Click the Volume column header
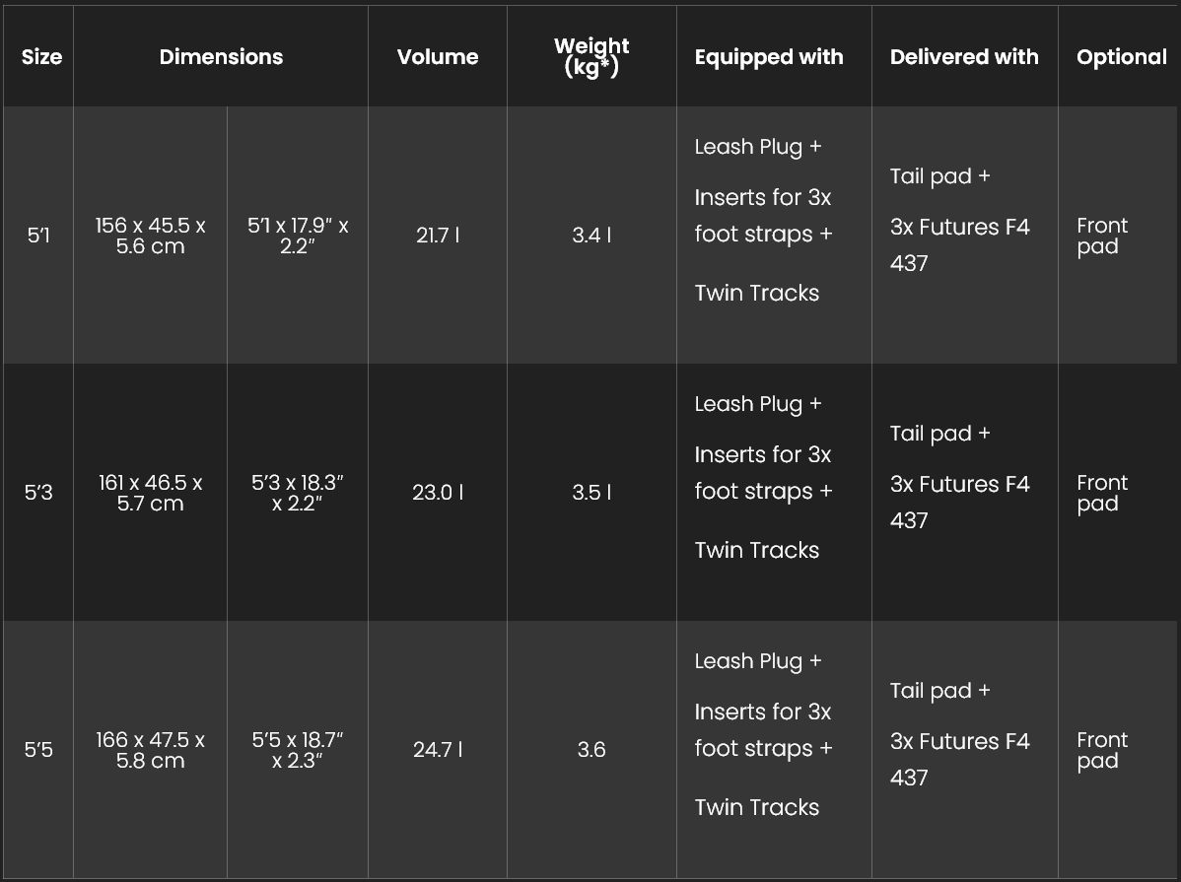The height and width of the screenshot is (882, 1181). point(438,56)
